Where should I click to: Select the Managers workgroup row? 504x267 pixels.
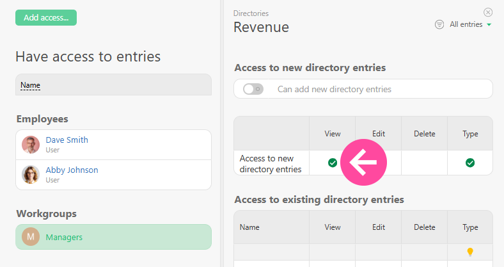(113, 237)
